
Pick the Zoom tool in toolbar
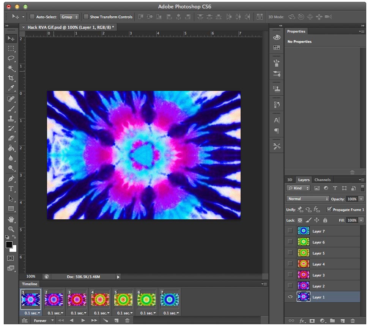point(11,229)
